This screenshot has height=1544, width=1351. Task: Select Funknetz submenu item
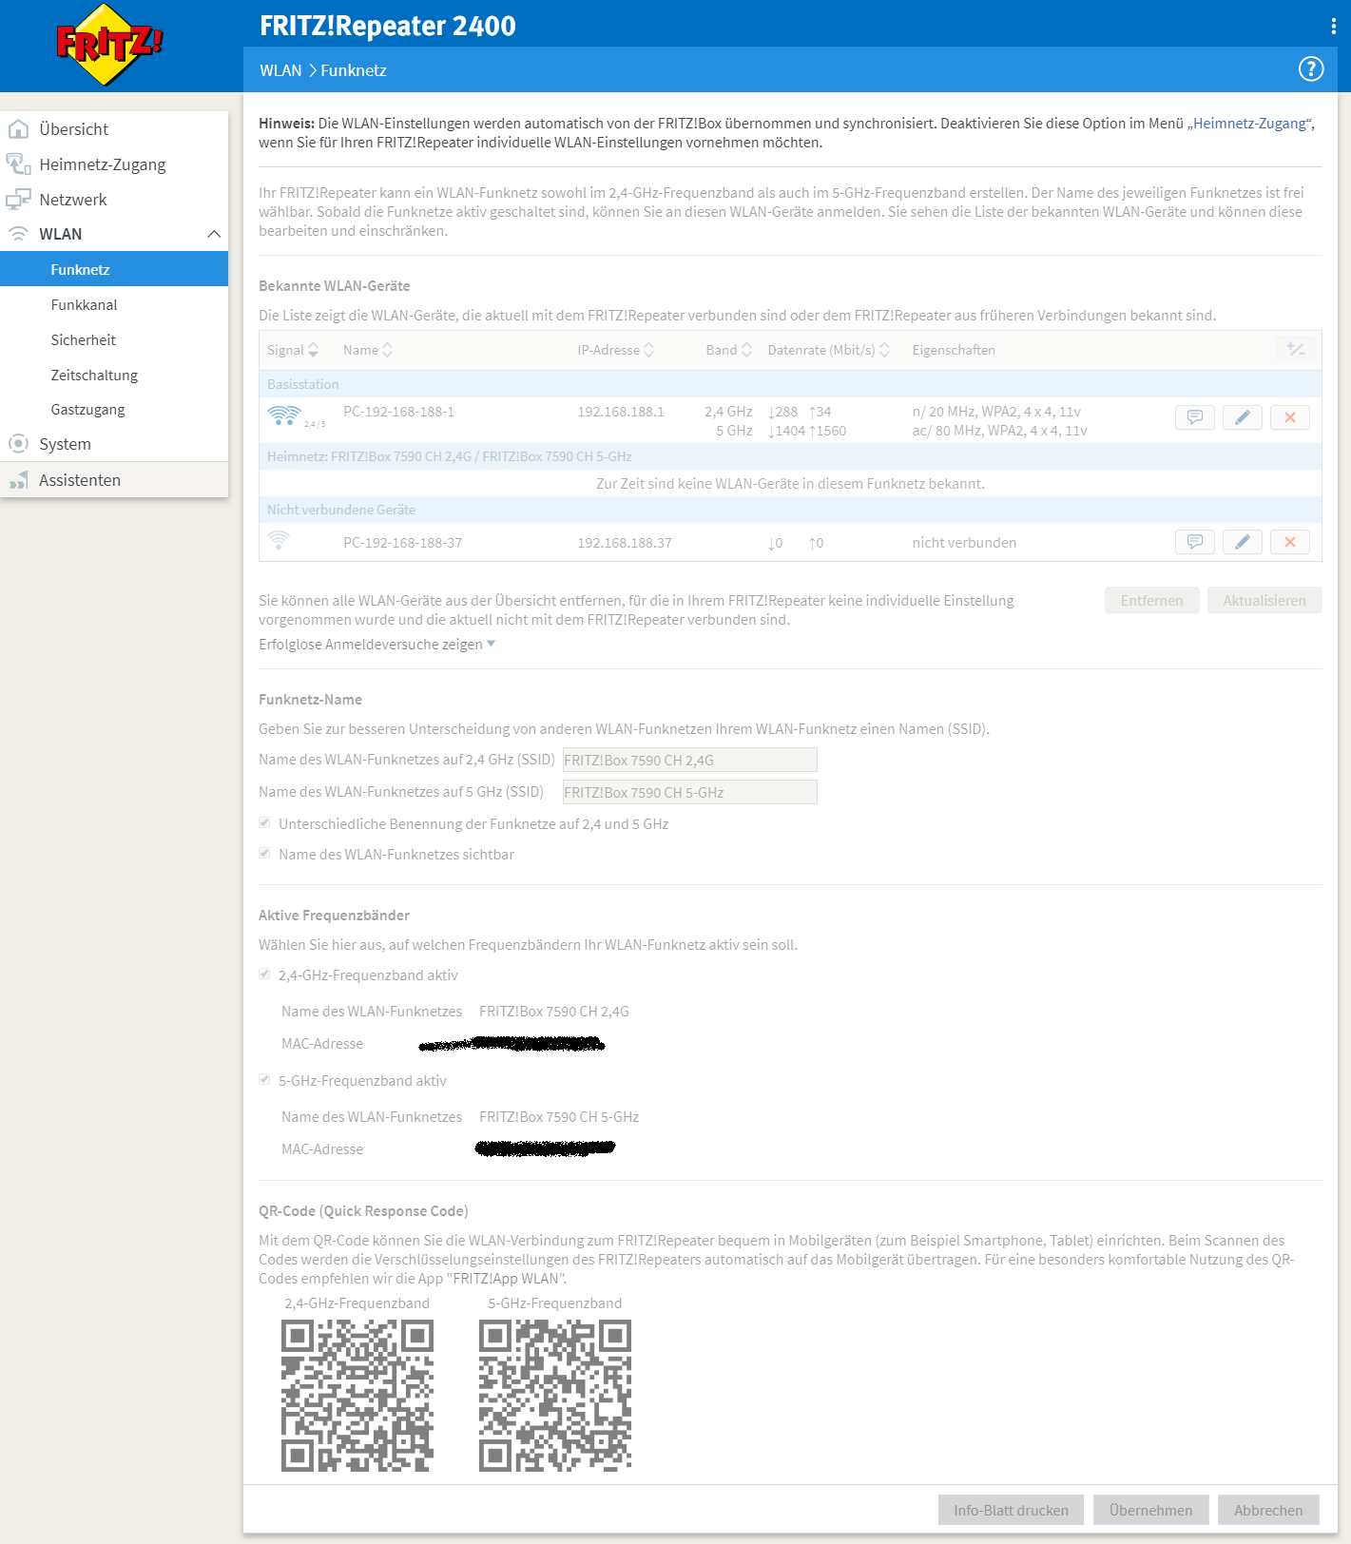114,269
